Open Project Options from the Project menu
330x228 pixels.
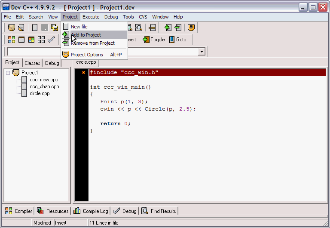(x=87, y=55)
